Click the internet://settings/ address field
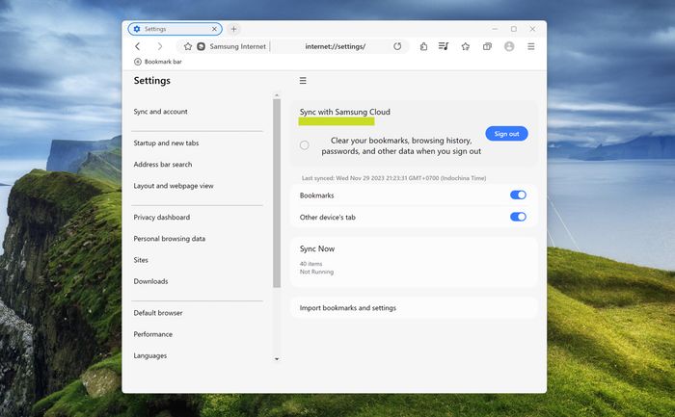Image resolution: width=675 pixels, height=417 pixels. [336, 46]
